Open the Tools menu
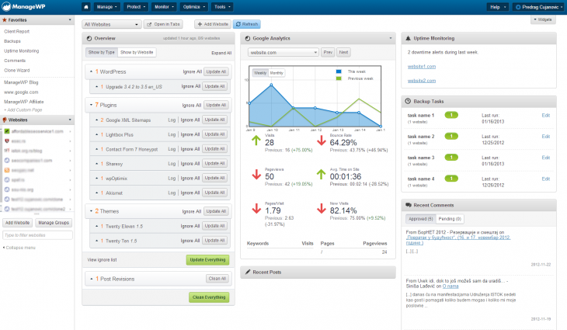This screenshot has width=567, height=330. [222, 7]
